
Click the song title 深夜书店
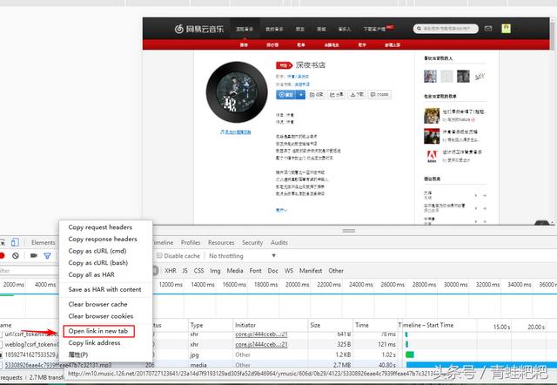pos(311,65)
